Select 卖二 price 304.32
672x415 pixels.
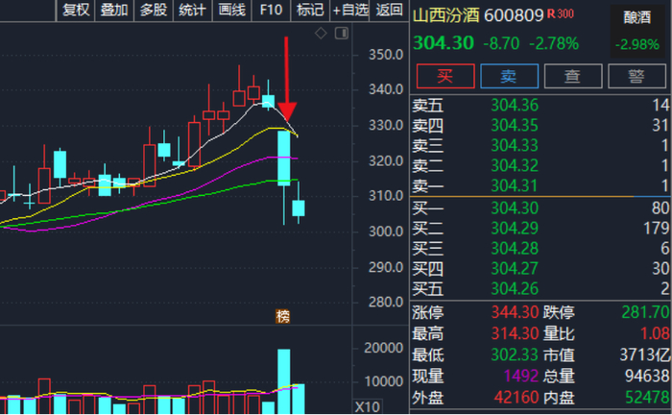515,165
